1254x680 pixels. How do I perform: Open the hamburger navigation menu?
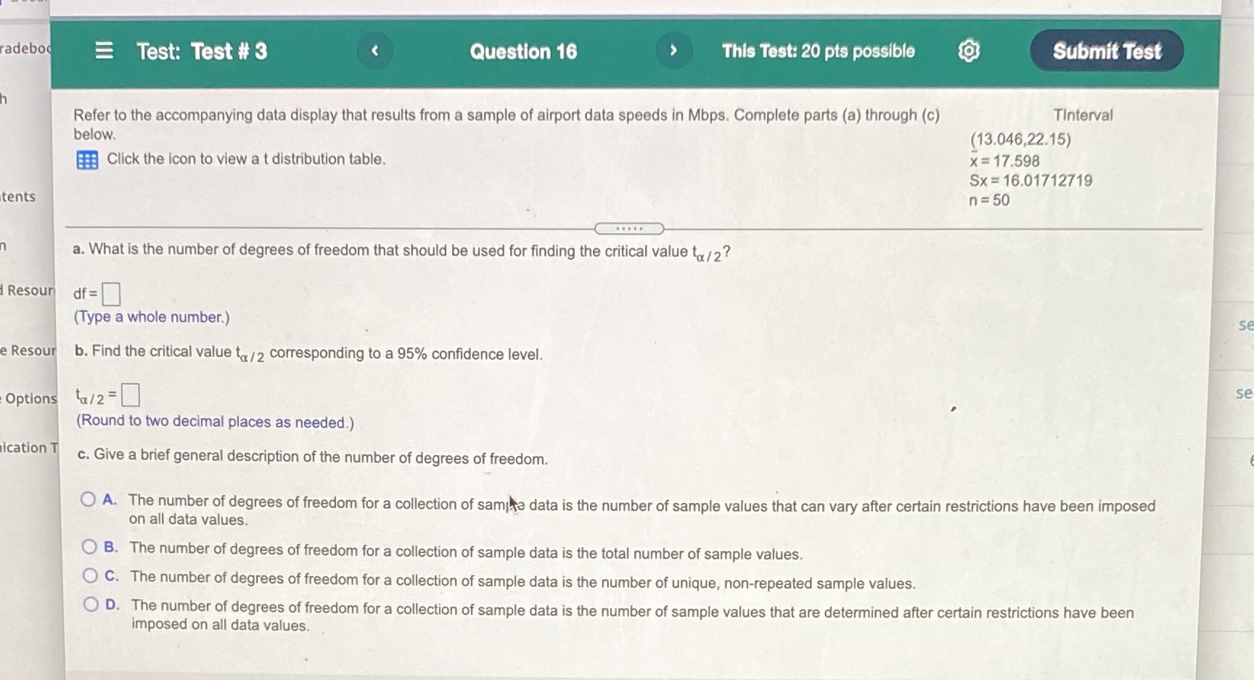[104, 51]
